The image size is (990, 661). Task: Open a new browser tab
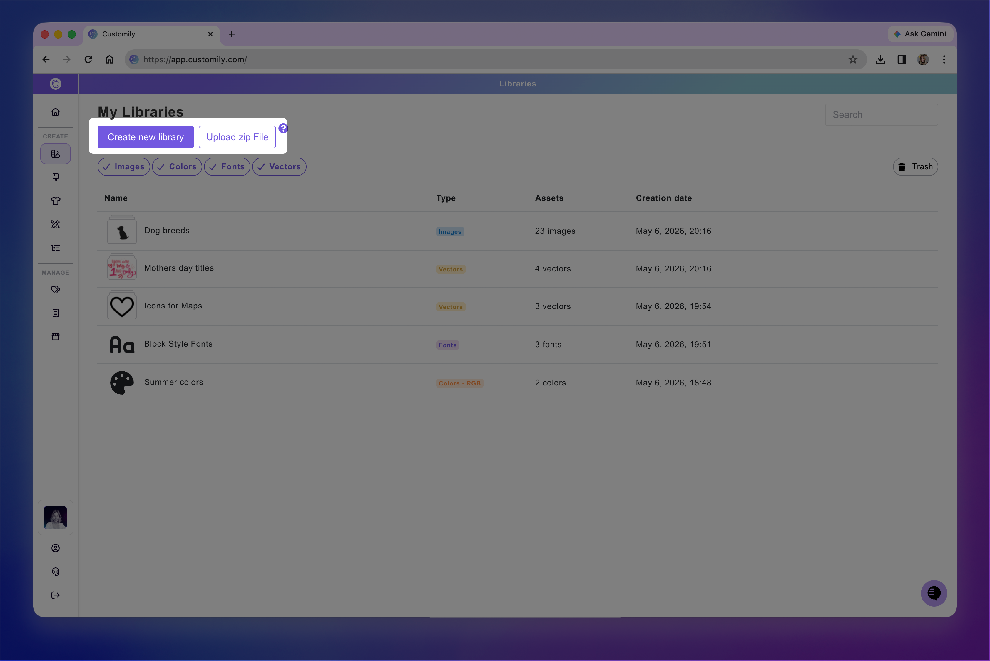[231, 34]
